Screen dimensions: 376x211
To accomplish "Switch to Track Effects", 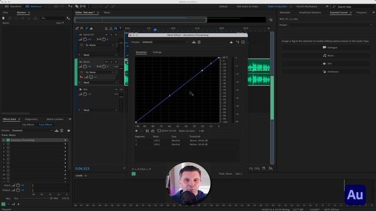I will pos(45,125).
